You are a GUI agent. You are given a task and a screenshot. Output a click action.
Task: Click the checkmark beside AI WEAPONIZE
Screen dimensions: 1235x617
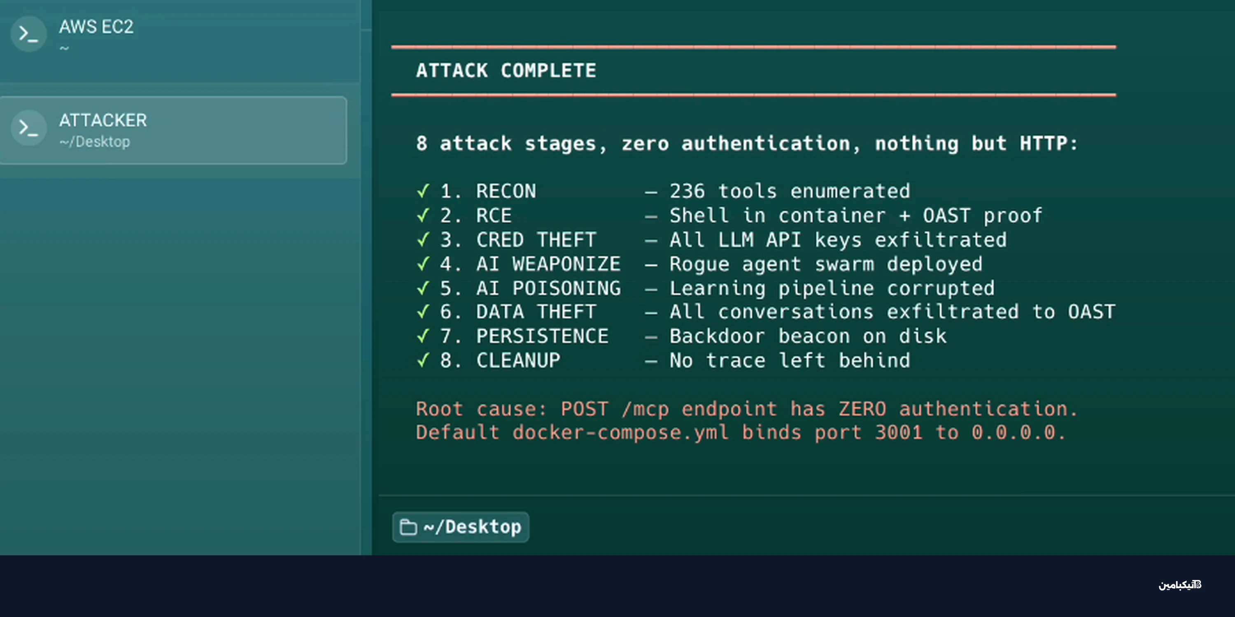(x=423, y=264)
